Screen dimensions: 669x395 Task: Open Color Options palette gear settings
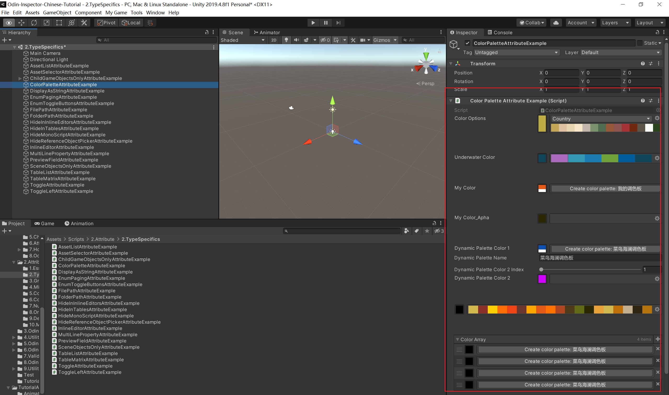(657, 118)
